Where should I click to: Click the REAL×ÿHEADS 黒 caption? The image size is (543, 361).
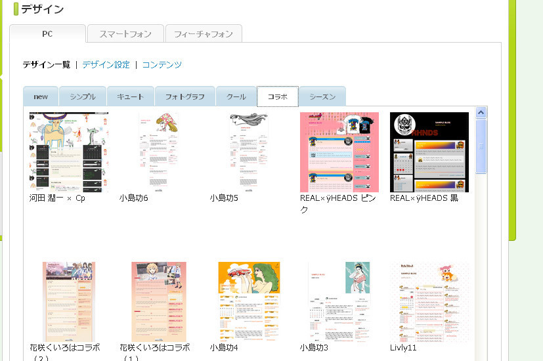(424, 198)
